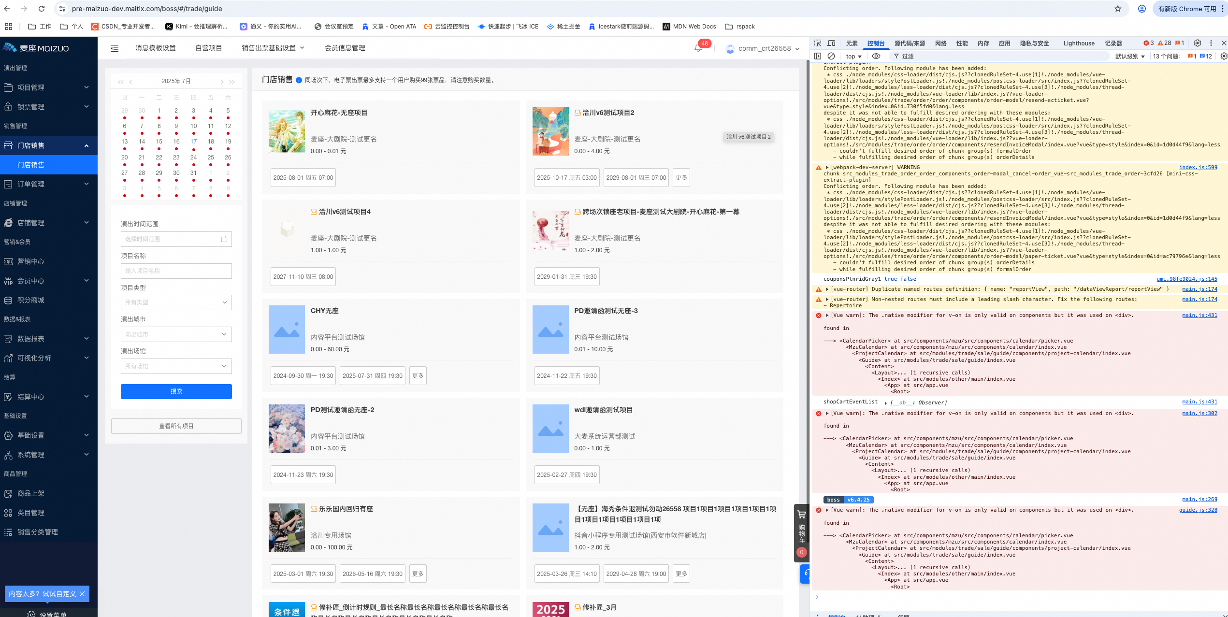Open the 会员信息管理 top menu
The height and width of the screenshot is (617, 1228).
(345, 48)
